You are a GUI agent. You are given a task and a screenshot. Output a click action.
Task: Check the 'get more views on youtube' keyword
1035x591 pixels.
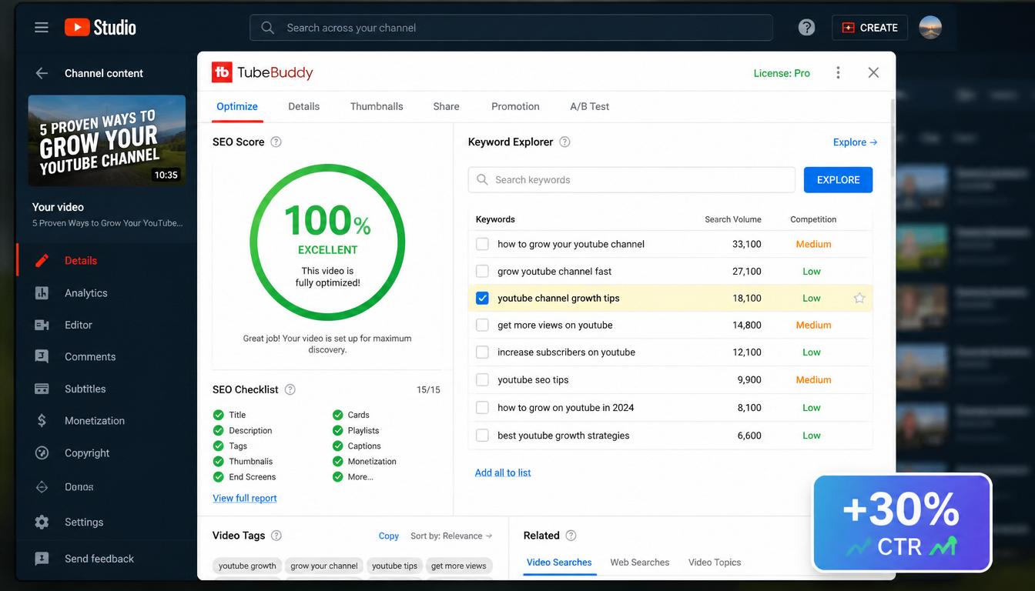click(x=482, y=325)
